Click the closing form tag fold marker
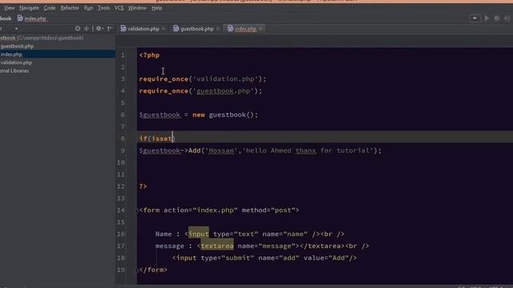The width and height of the screenshot is (513, 288). [x=137, y=270]
